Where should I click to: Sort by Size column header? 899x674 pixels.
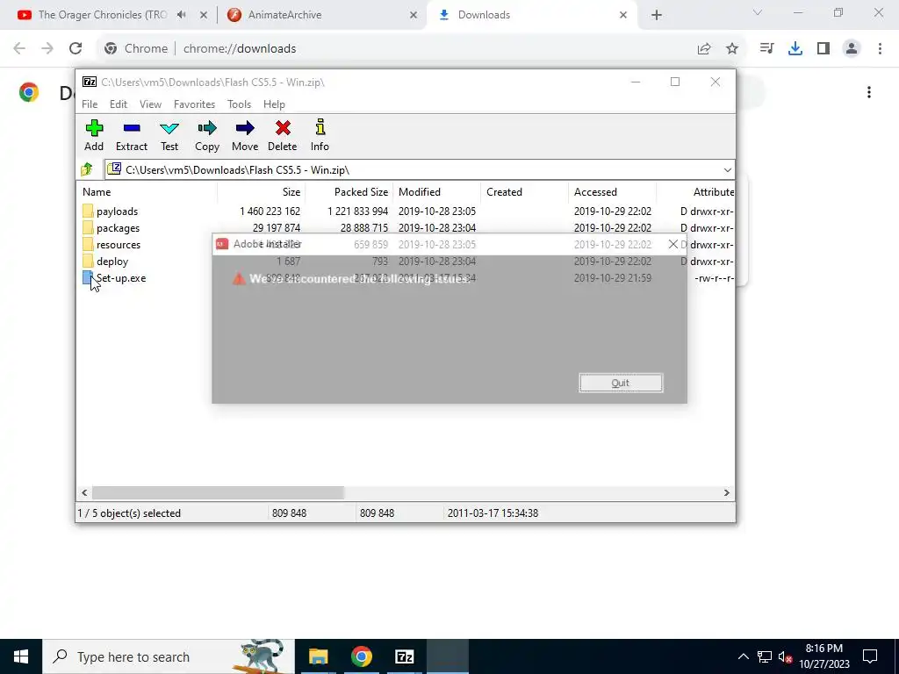point(262,192)
